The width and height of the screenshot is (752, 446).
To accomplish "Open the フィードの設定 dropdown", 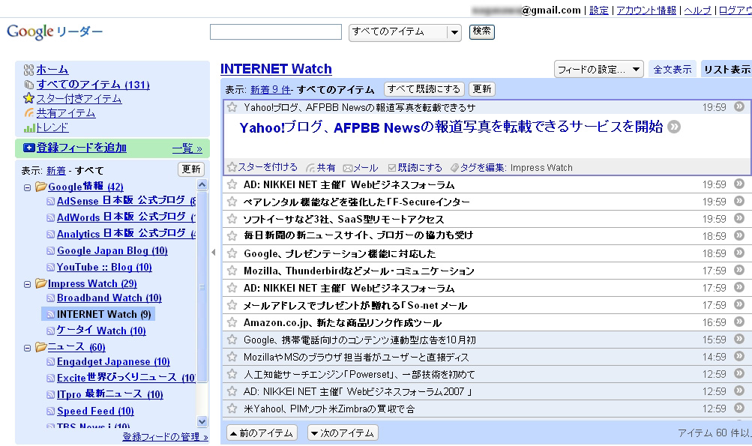I will coord(598,70).
